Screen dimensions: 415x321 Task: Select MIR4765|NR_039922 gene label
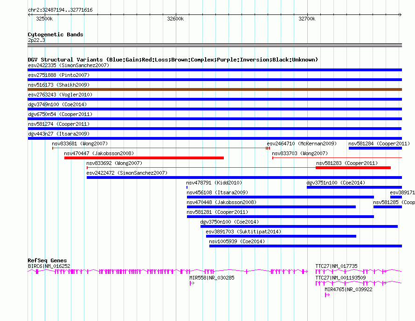point(348,289)
